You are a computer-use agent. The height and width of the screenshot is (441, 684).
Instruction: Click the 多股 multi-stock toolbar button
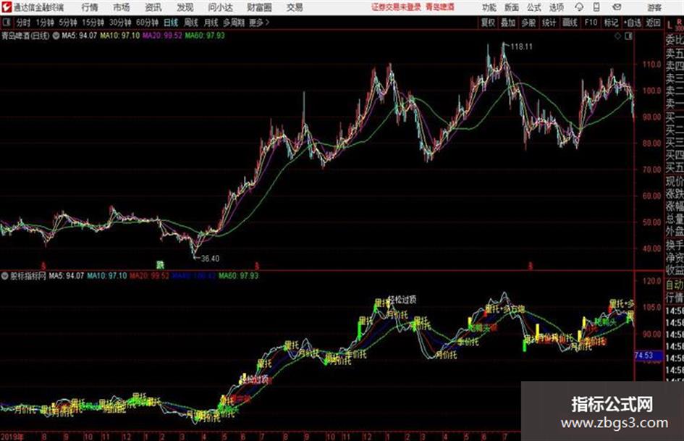pyautogui.click(x=528, y=22)
